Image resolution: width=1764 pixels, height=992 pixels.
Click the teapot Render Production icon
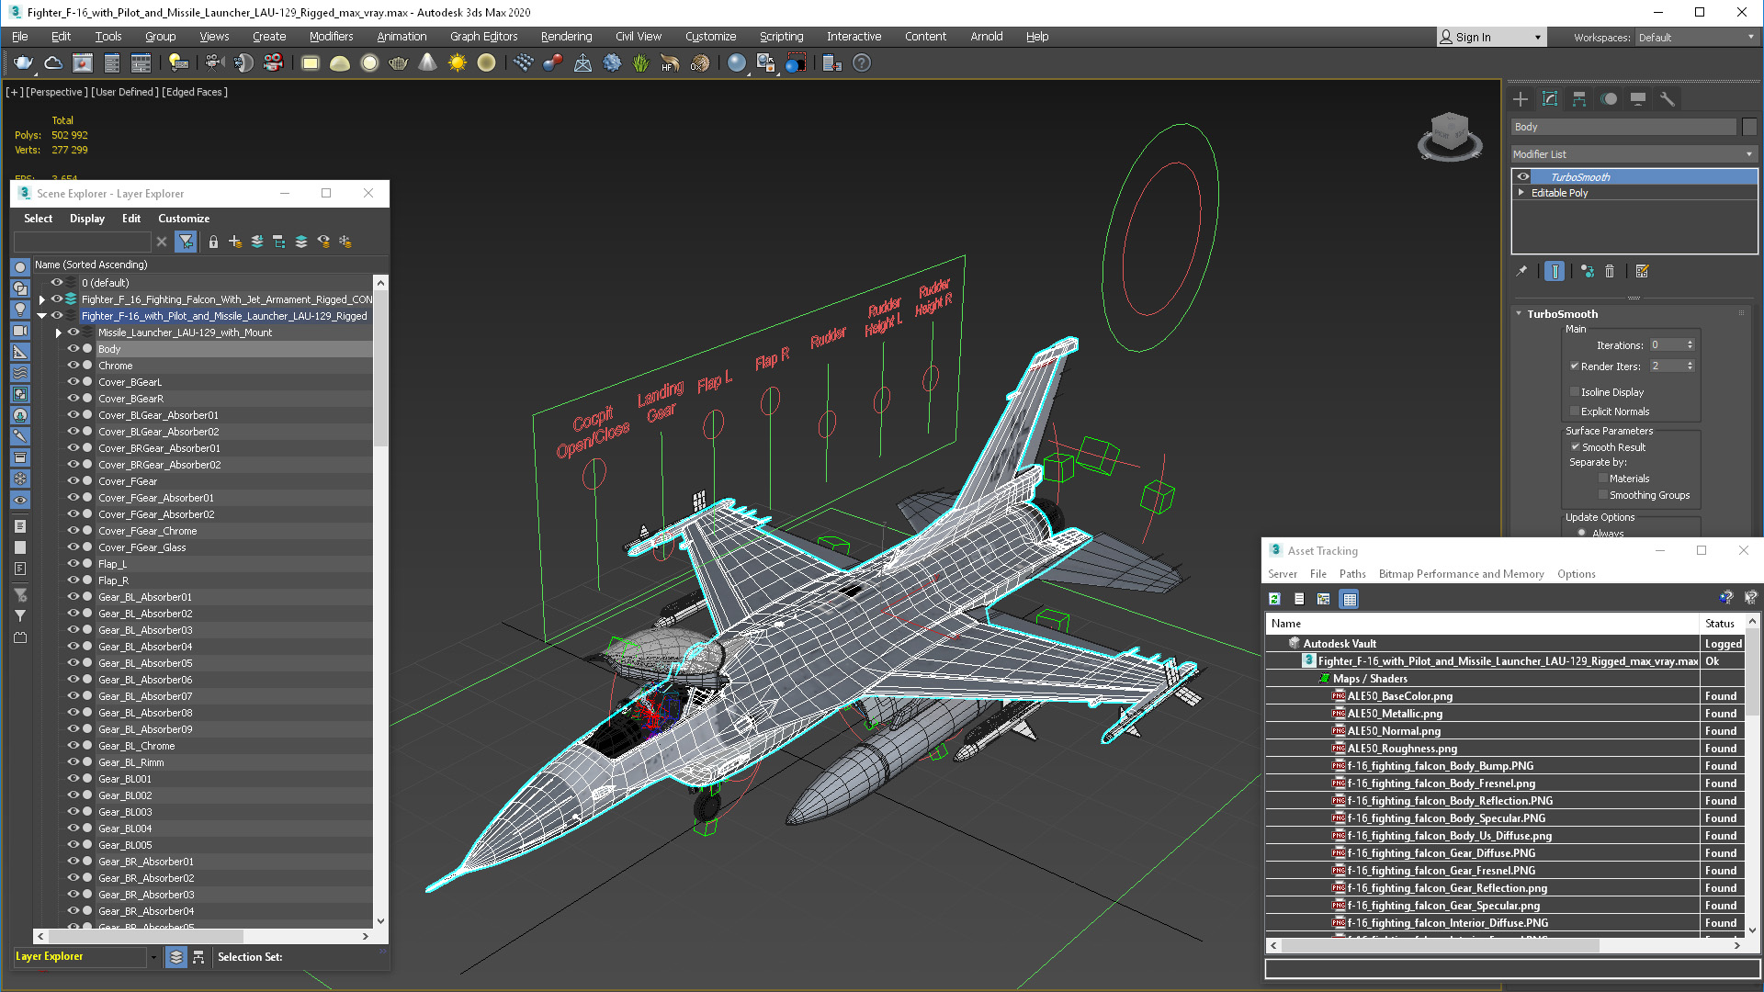pyautogui.click(x=23, y=63)
